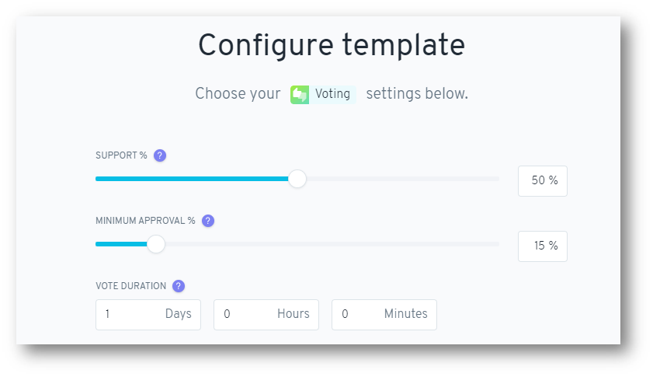
Task: Click the VOTE DURATION label text
Action: [x=130, y=286]
